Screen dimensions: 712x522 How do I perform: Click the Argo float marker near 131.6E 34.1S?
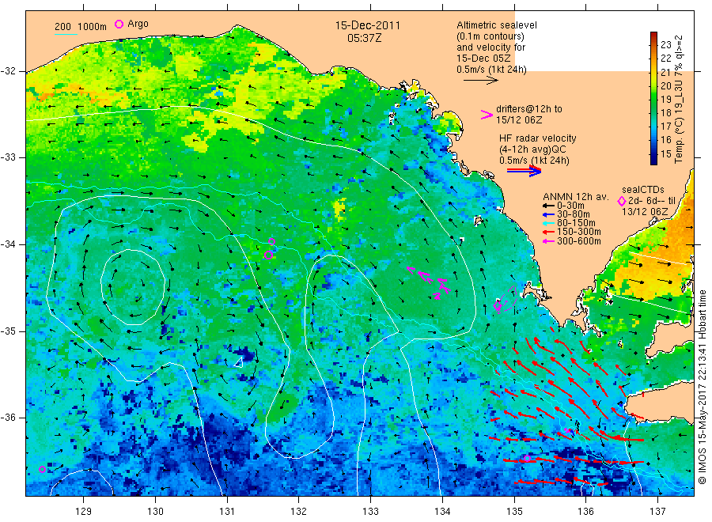tap(268, 255)
